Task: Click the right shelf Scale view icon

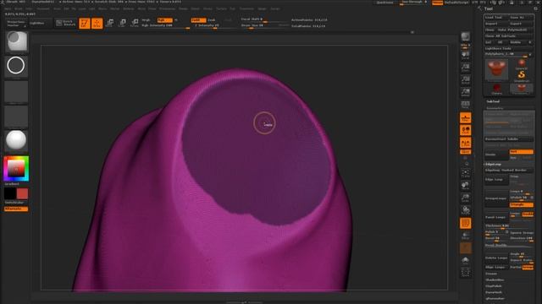Action: pyautogui.click(x=465, y=198)
